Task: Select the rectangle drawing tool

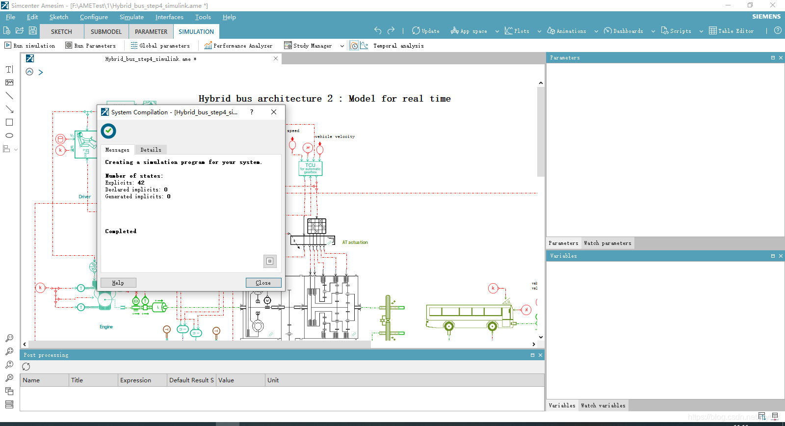Action: click(x=9, y=122)
